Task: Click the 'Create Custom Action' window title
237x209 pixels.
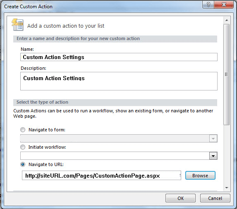Action: click(x=28, y=7)
